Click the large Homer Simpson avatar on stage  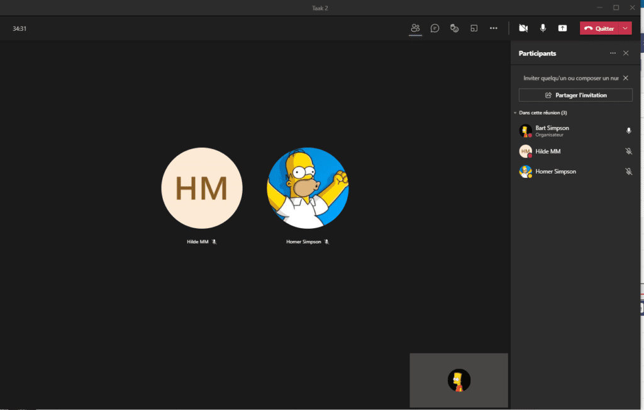coord(308,188)
